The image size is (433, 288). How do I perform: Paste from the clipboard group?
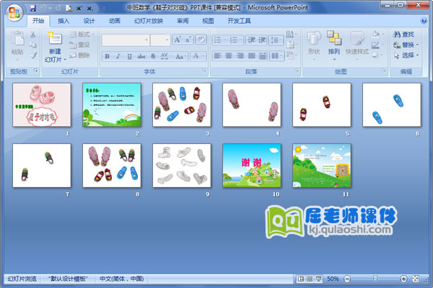(x=17, y=46)
